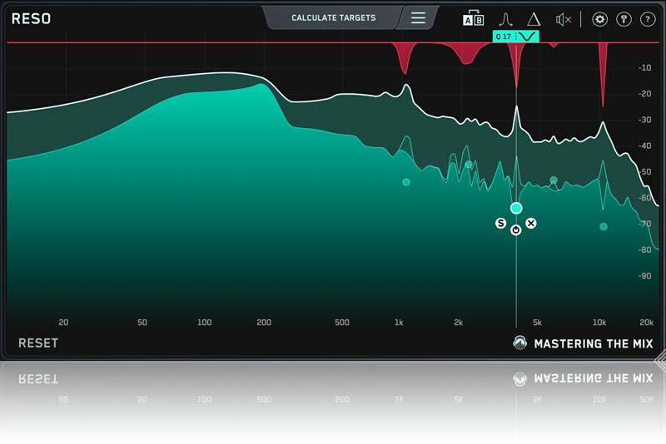Screen dimensions: 666x444
Task: Click the Mastering The Mix logo
Action: click(x=584, y=343)
